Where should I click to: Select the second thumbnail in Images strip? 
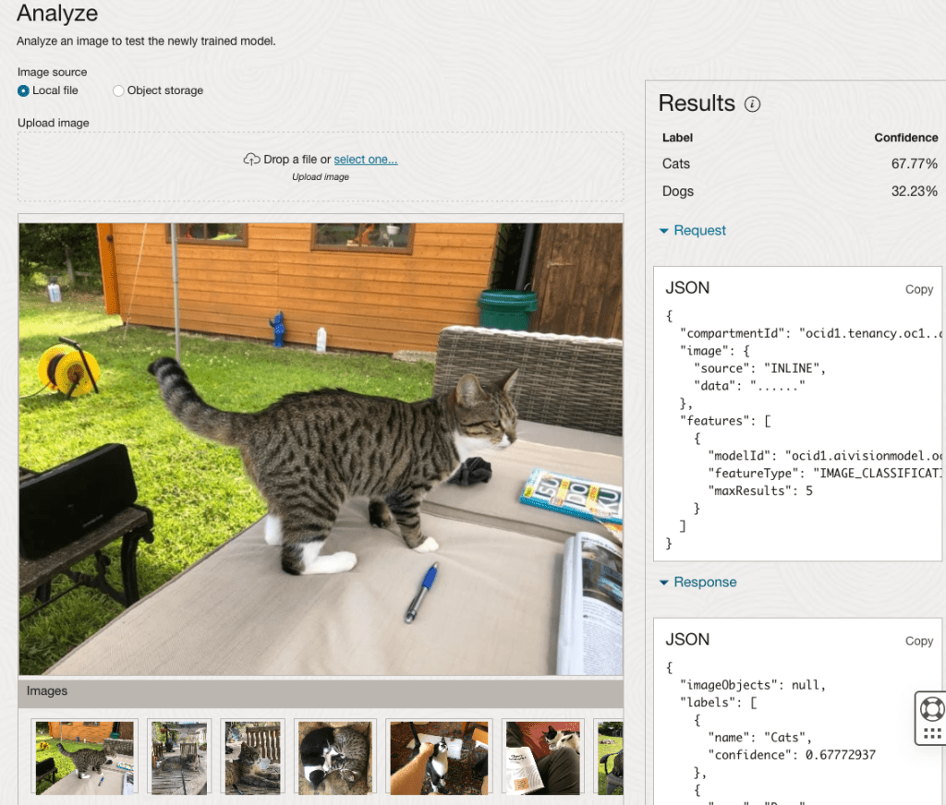[x=179, y=756]
